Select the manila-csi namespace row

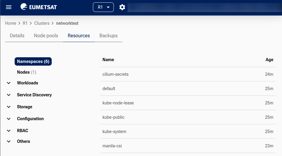(x=188, y=146)
